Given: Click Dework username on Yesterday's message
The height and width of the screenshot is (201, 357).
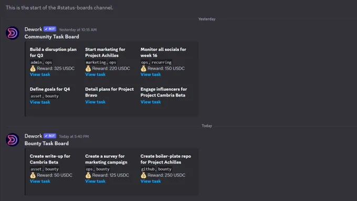Looking at the screenshot, I should [x=33, y=29].
